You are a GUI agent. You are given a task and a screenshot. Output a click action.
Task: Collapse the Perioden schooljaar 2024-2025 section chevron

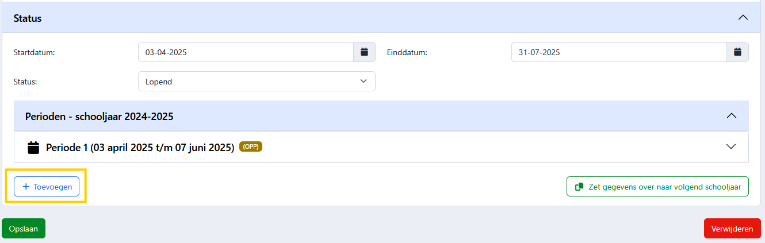(x=732, y=116)
